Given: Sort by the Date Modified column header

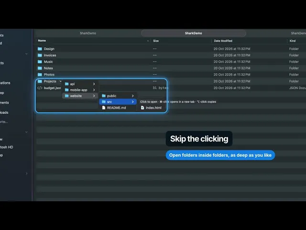Looking at the screenshot, I should [x=223, y=41].
